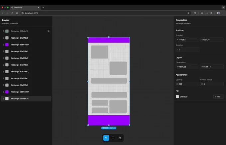
Task: Edit the fill opacity percent field
Action: (218, 97)
